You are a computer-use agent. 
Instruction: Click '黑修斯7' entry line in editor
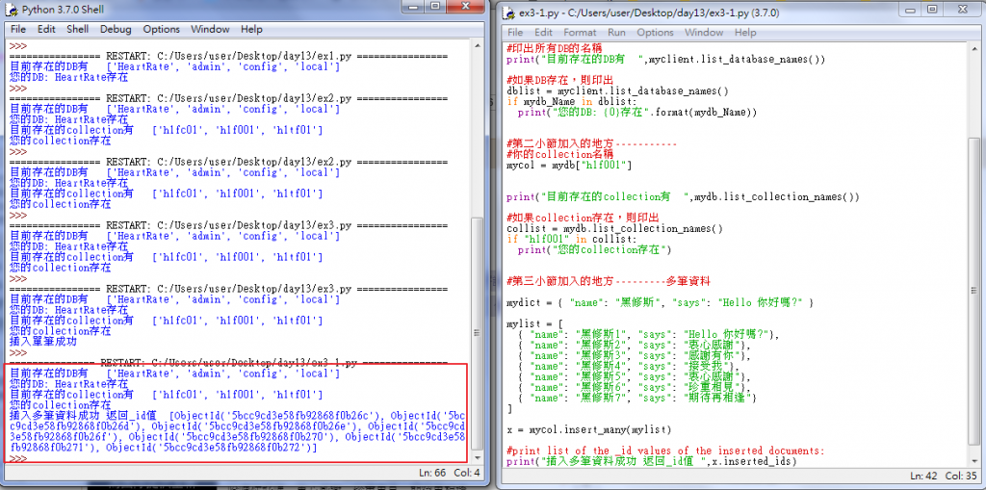pos(637,399)
